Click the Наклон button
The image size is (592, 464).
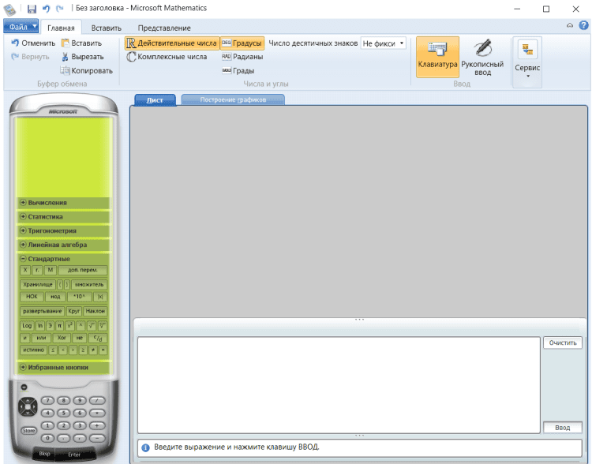pyautogui.click(x=96, y=311)
